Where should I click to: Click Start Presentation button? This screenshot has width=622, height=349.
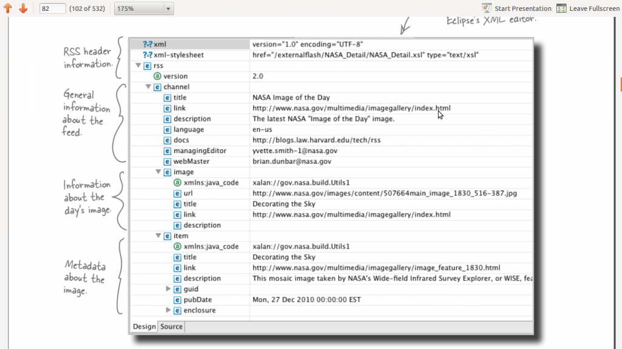click(516, 8)
